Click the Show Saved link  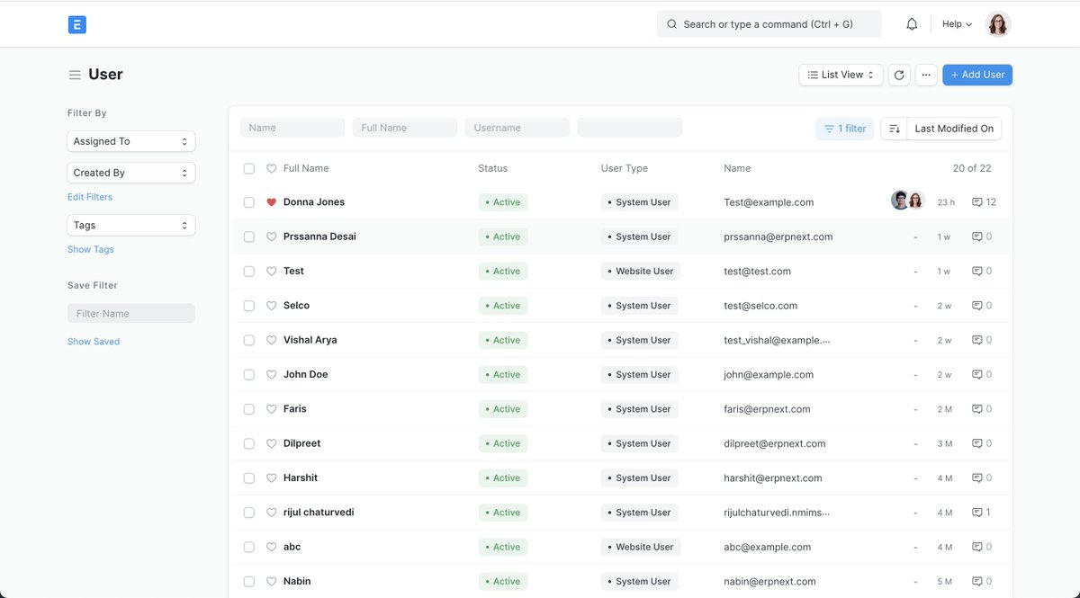coord(94,342)
